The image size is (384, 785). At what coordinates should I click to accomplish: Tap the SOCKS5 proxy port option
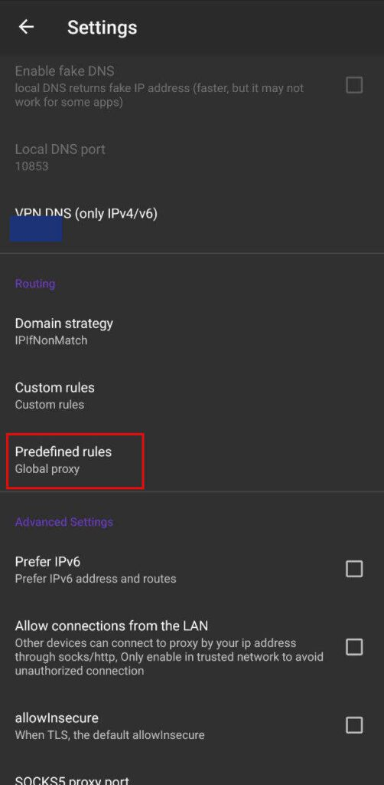(192, 779)
